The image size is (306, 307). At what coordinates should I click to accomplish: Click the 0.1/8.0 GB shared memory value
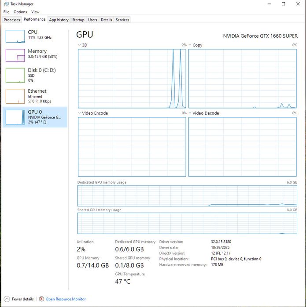click(x=129, y=265)
